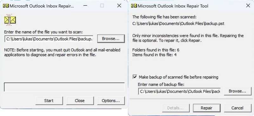Screen dimensions: 254x116
Task: Click the title bar icon of left window
Action: click(x=6, y=6)
